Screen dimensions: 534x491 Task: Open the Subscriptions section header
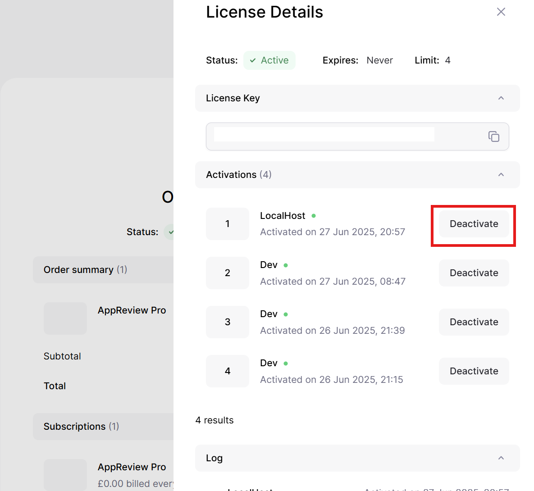tap(104, 427)
